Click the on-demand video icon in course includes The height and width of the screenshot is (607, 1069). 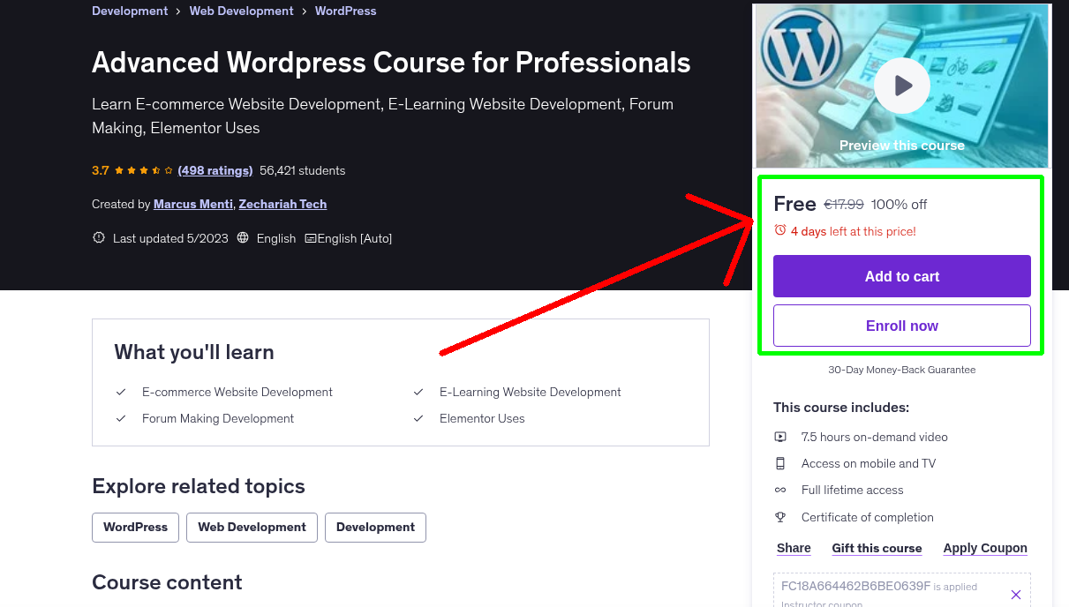click(x=780, y=436)
